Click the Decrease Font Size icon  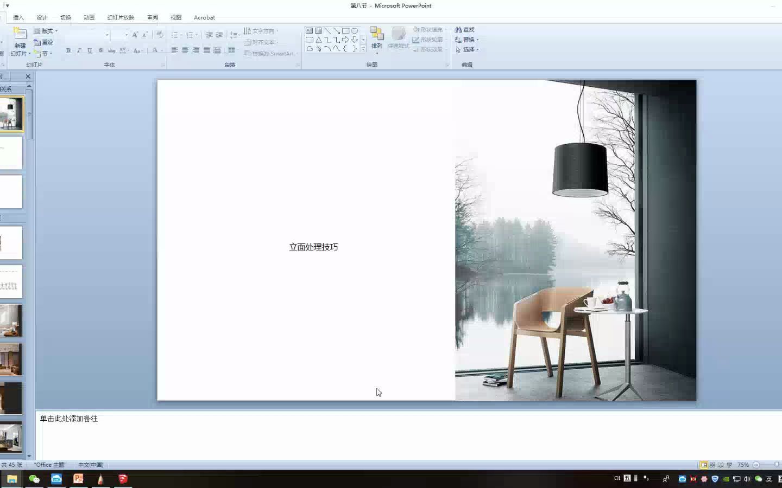[144, 35]
